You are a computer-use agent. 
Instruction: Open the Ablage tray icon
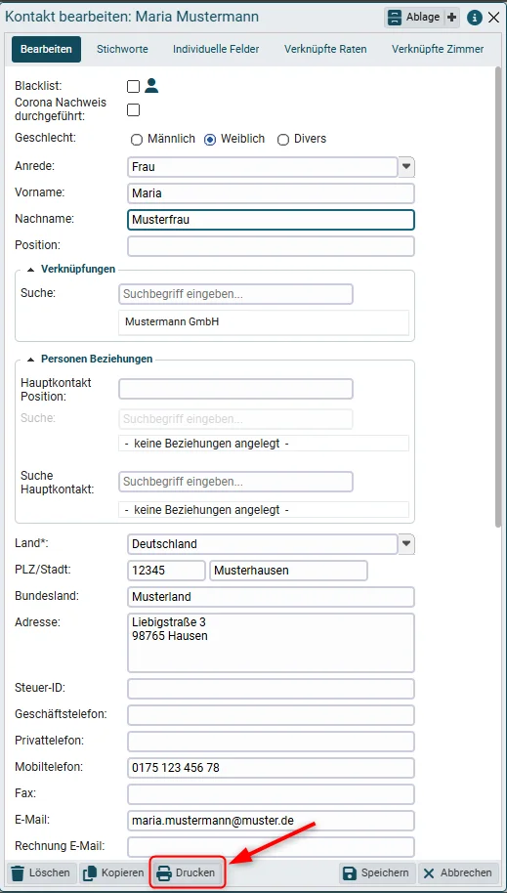[x=395, y=18]
